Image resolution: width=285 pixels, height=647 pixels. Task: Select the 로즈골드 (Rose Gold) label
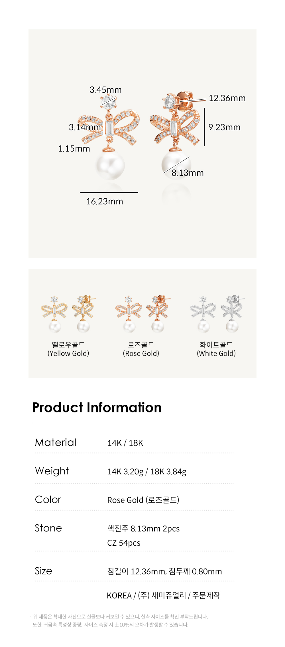pos(141,349)
